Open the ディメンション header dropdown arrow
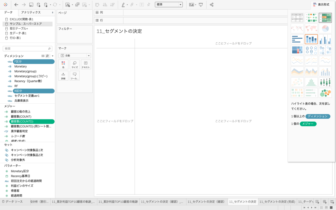This screenshot has width=336, height=210. (52, 56)
